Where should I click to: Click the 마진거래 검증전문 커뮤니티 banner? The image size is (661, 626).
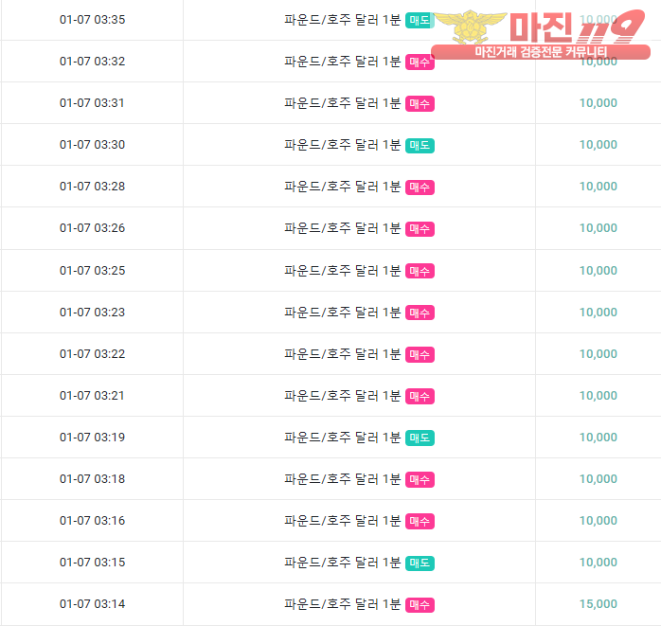click(x=541, y=52)
